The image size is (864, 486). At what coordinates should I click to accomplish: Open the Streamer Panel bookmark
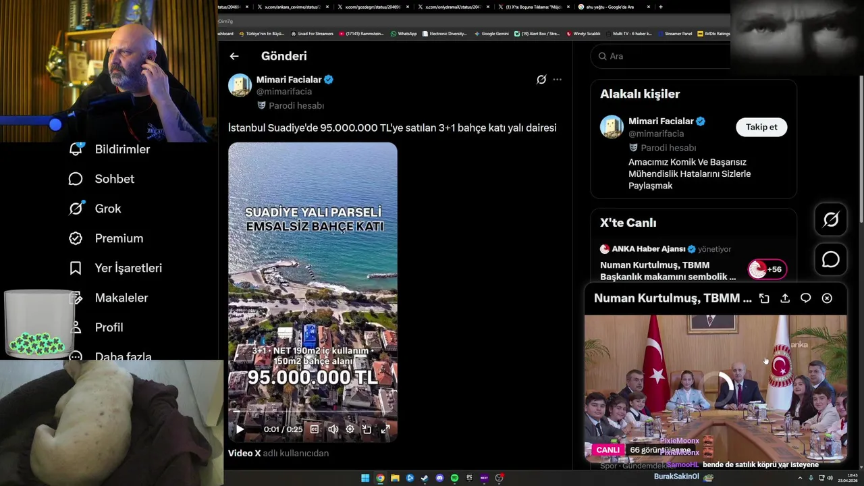pos(675,34)
